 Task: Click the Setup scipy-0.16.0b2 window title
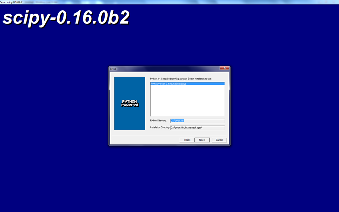click(11, 2)
